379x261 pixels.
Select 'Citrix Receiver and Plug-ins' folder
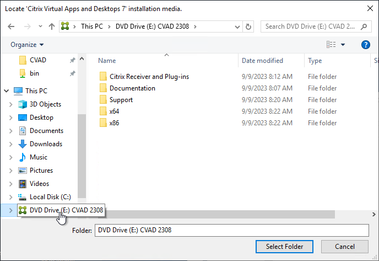coord(149,77)
